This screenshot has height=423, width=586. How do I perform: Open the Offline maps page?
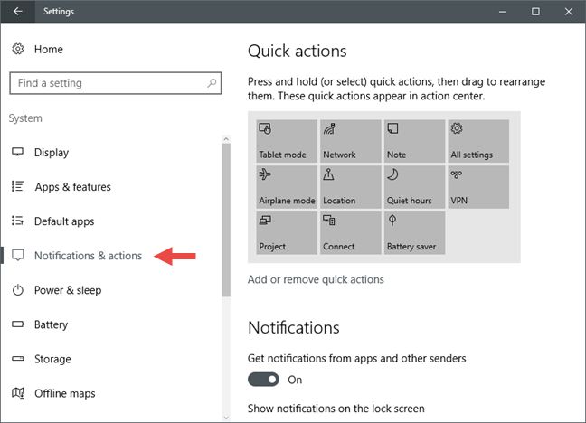tap(64, 393)
